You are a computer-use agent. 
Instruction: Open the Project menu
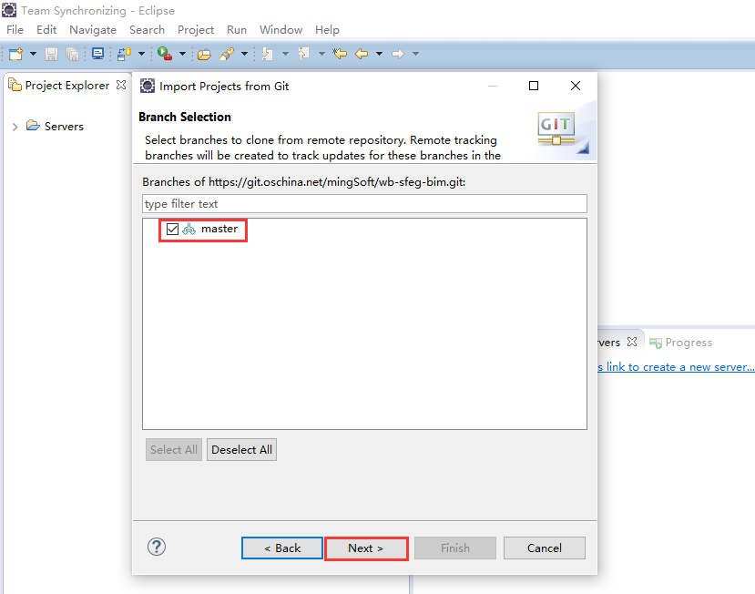click(196, 30)
